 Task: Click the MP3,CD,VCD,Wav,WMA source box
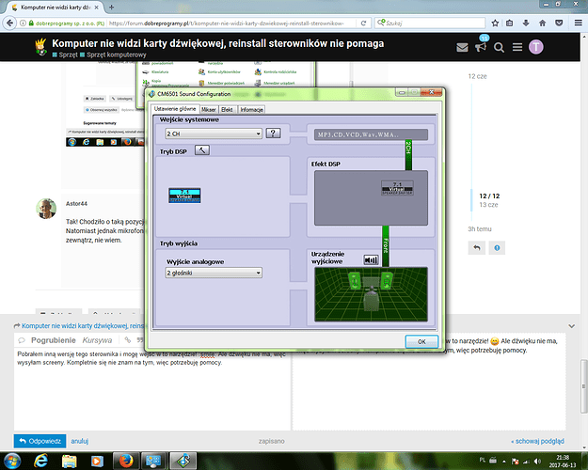coord(371,134)
